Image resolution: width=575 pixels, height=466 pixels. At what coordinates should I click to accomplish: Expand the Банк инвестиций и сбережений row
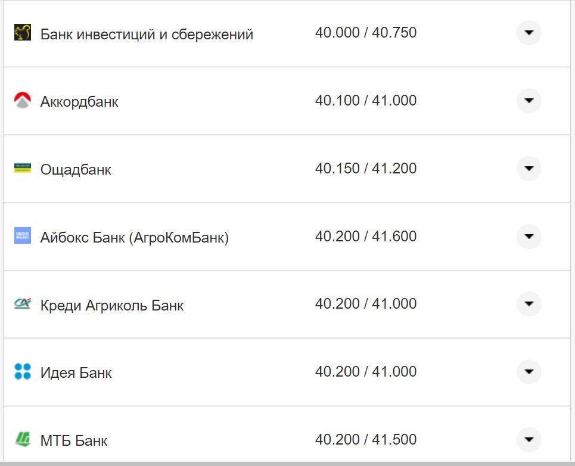click(x=529, y=33)
